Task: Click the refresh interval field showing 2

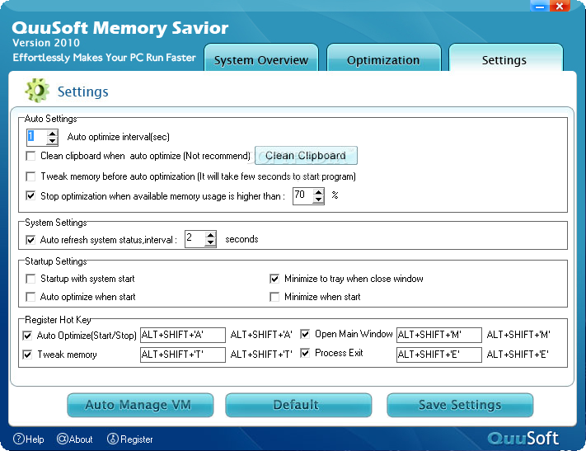Action: pyautogui.click(x=195, y=239)
